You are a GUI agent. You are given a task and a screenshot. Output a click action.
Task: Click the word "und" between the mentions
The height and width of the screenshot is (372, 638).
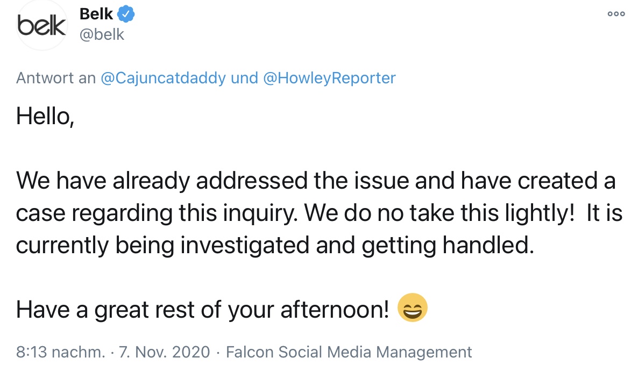tap(244, 78)
